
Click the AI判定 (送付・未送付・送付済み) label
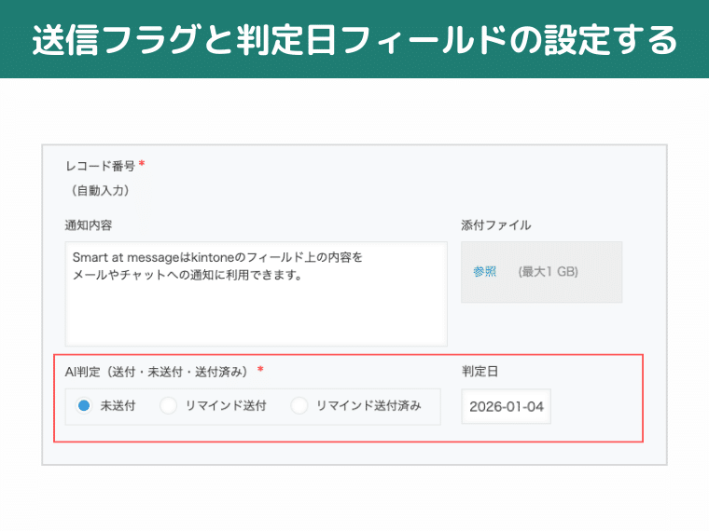click(157, 371)
